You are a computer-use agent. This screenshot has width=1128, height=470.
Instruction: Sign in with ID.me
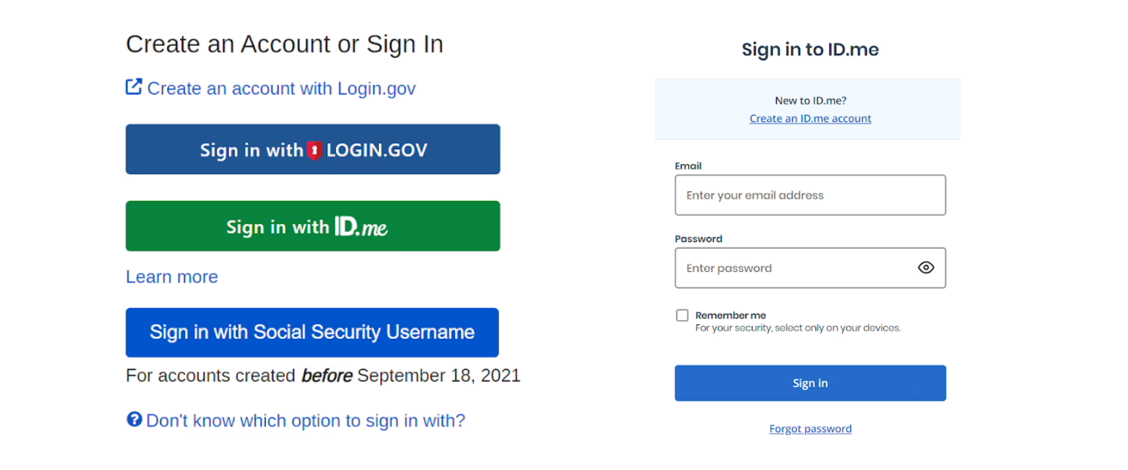tap(313, 226)
